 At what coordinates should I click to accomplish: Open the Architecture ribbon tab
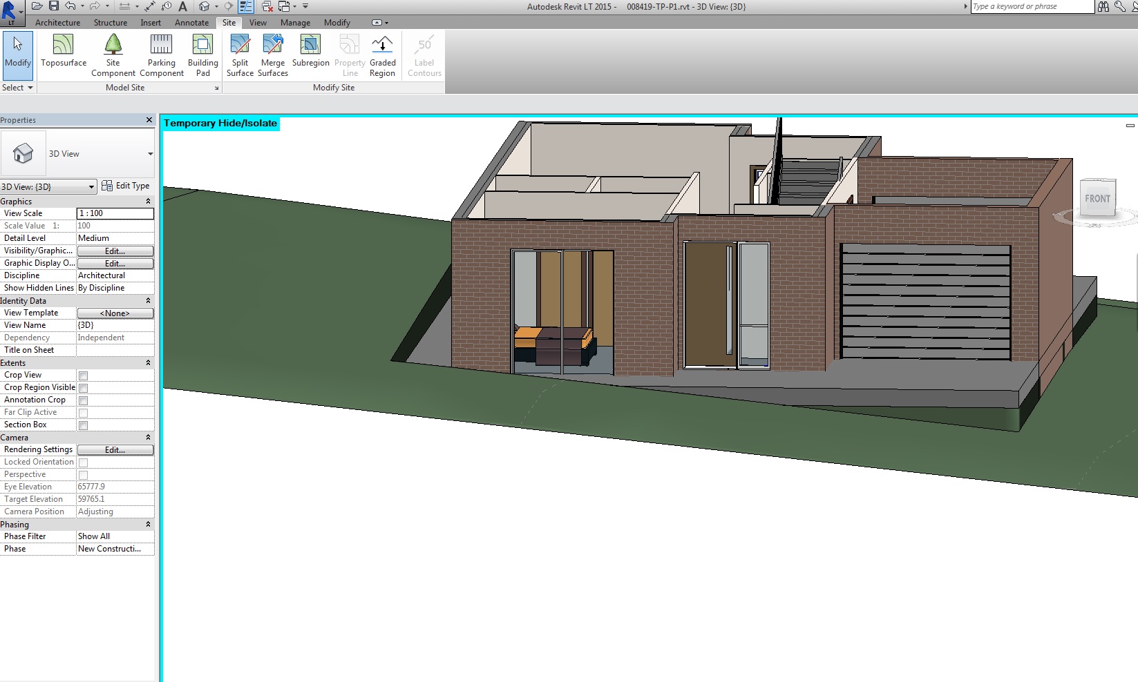[58, 23]
